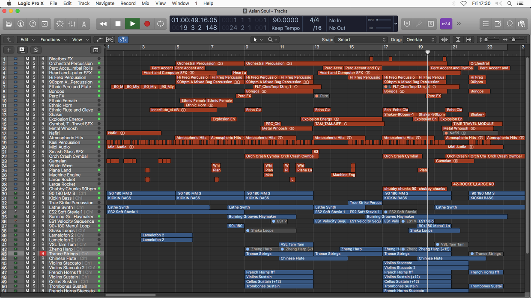
Task: Open the Inspector info icon
Action: 21,24
